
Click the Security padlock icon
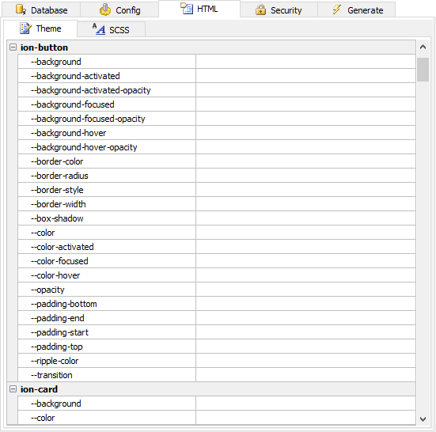[x=260, y=9]
